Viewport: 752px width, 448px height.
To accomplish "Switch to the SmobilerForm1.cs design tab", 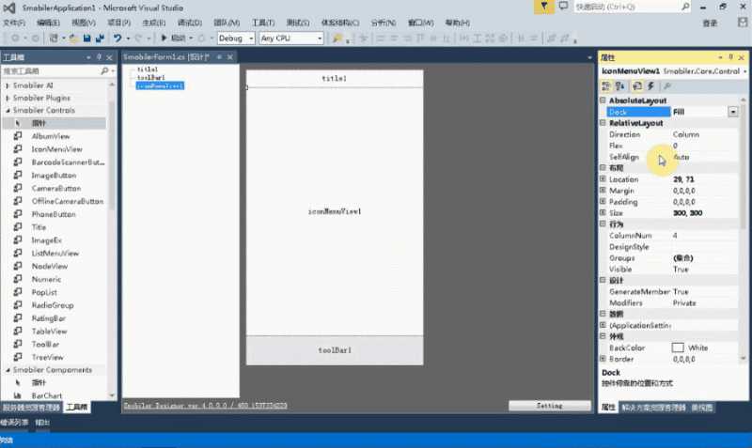I will click(166, 57).
